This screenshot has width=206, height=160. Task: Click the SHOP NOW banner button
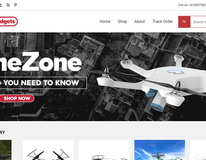click(x=17, y=98)
